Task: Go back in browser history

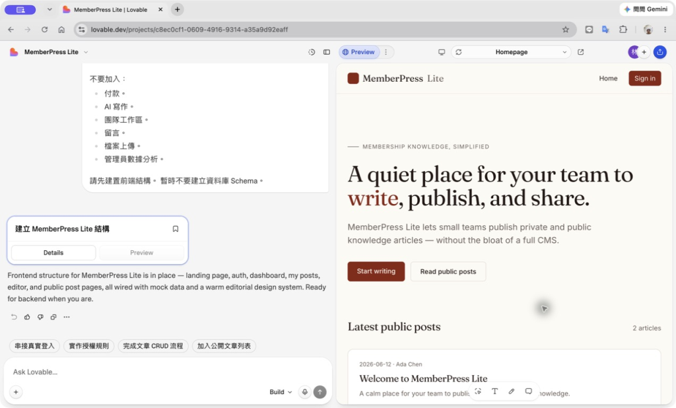Action: [x=11, y=29]
